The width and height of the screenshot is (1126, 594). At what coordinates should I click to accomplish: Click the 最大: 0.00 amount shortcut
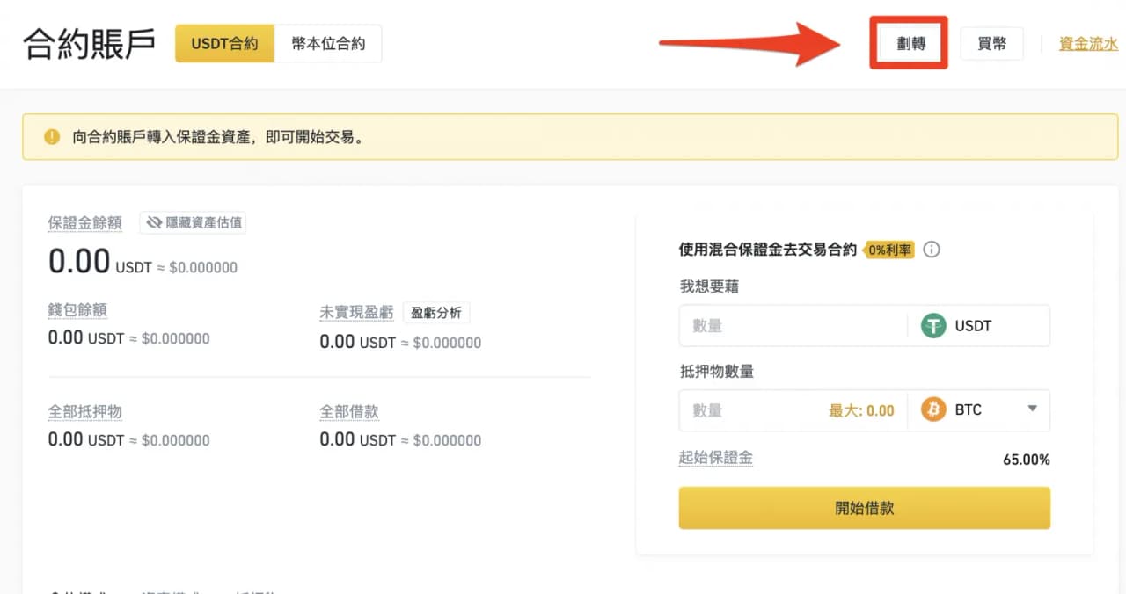coord(861,409)
